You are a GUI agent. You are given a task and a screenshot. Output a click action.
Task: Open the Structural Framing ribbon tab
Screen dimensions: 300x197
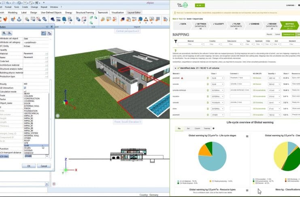coord(85,13)
